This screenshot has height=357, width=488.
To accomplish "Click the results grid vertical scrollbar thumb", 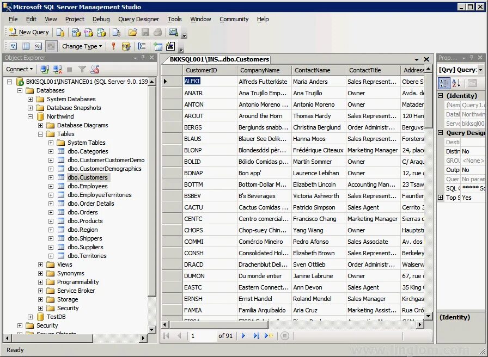I will (429, 100).
